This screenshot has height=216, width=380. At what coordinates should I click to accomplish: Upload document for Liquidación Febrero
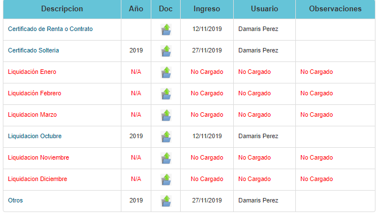(x=166, y=94)
